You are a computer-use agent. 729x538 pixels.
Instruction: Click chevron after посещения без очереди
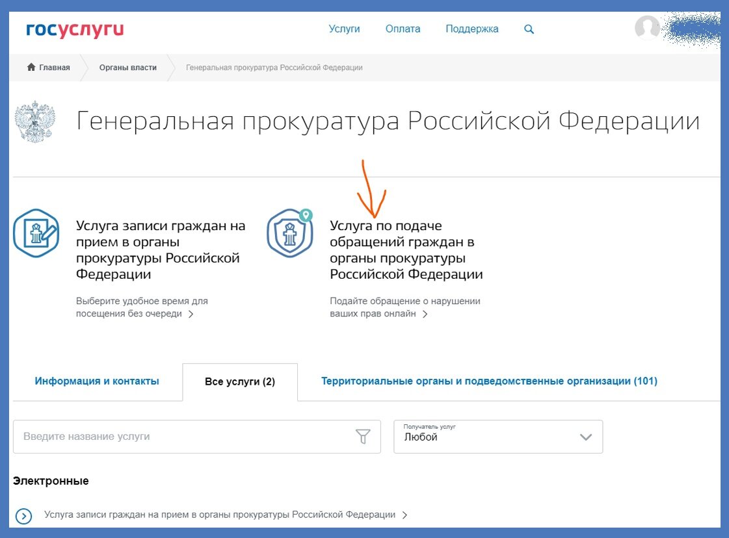191,314
